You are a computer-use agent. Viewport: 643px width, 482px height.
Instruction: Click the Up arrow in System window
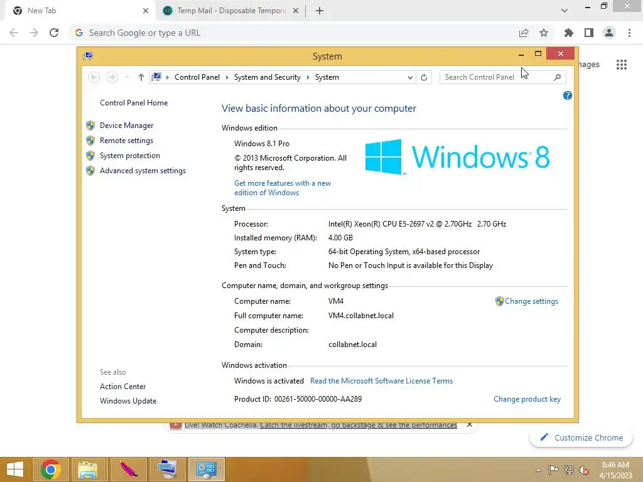[141, 77]
